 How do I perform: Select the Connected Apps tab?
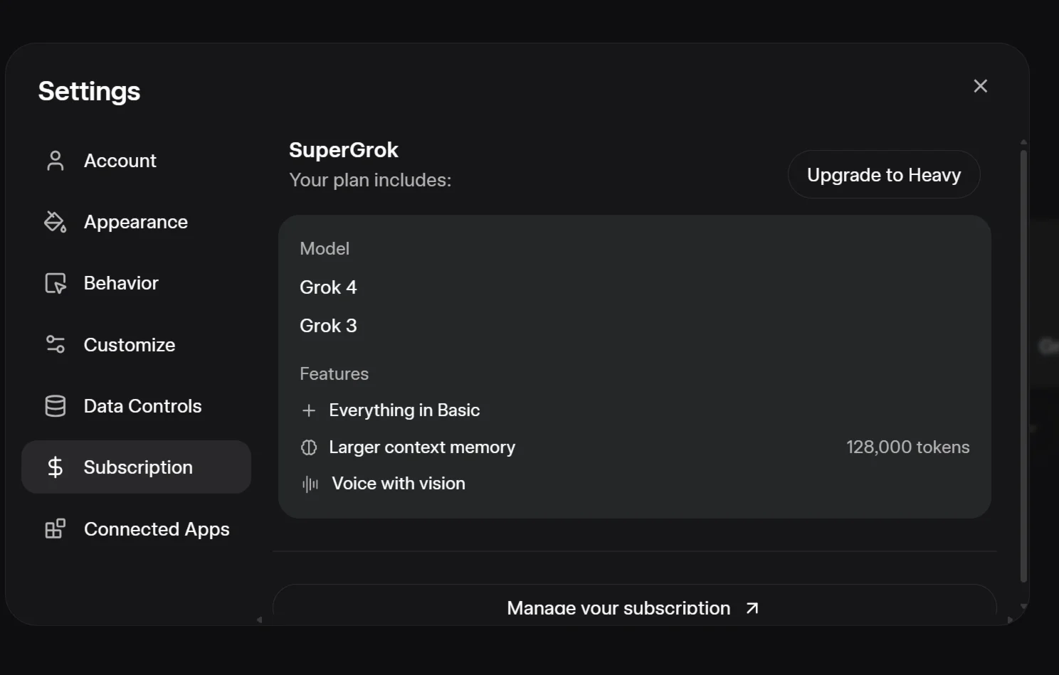point(157,529)
